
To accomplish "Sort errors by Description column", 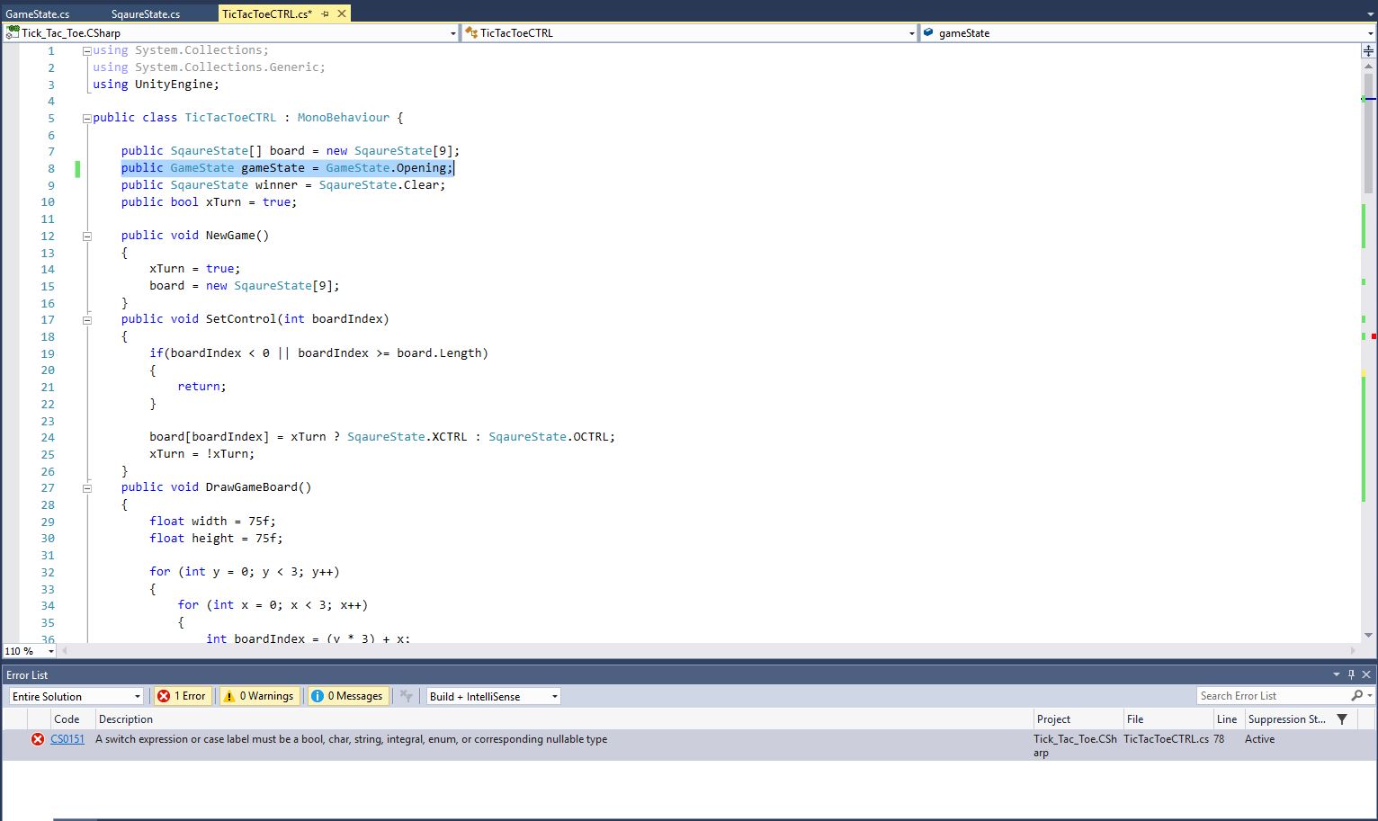I will pos(563,719).
